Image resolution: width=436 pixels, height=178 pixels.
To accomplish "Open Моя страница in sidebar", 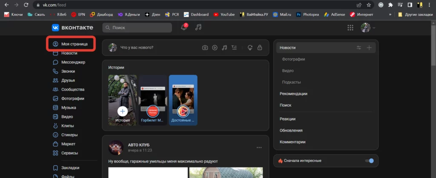I will pos(71,44).
